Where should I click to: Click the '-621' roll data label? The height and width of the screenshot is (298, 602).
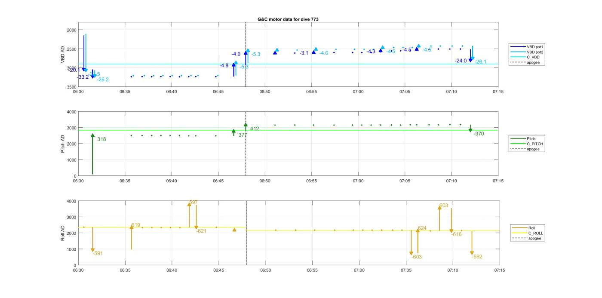201,231
